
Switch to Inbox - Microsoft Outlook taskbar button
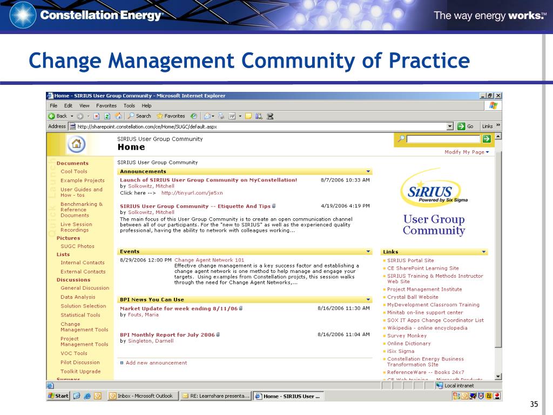click(143, 396)
